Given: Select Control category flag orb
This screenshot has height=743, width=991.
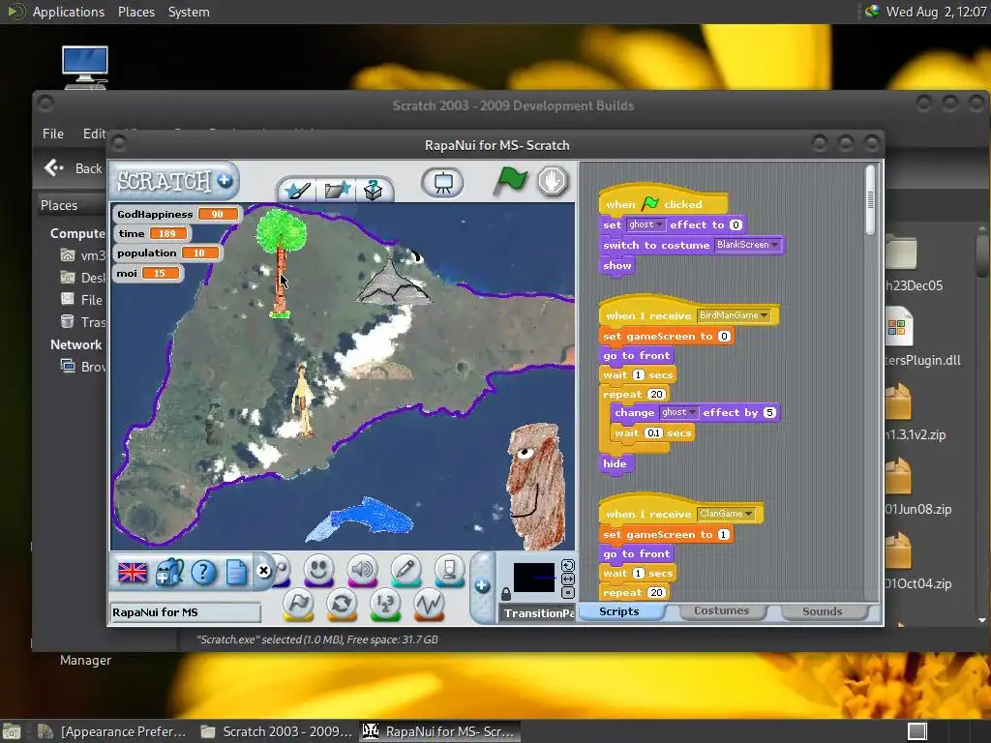Looking at the screenshot, I should 298,605.
